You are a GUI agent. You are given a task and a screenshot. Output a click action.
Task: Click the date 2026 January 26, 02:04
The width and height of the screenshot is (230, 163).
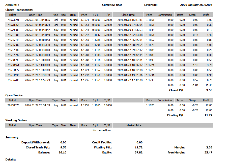click(196, 5)
